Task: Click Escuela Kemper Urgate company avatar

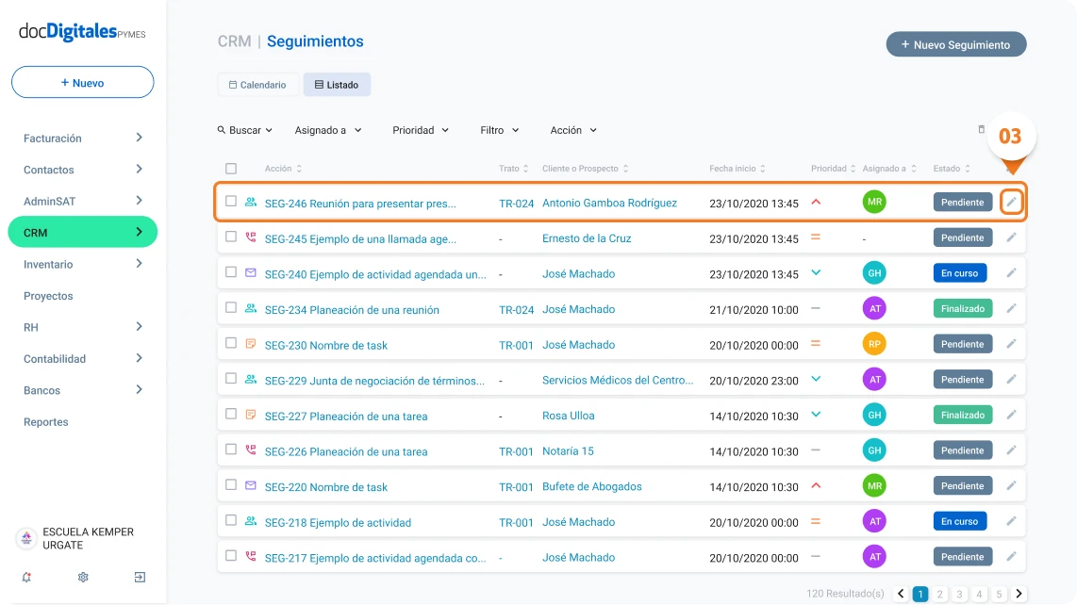Action: (x=26, y=538)
